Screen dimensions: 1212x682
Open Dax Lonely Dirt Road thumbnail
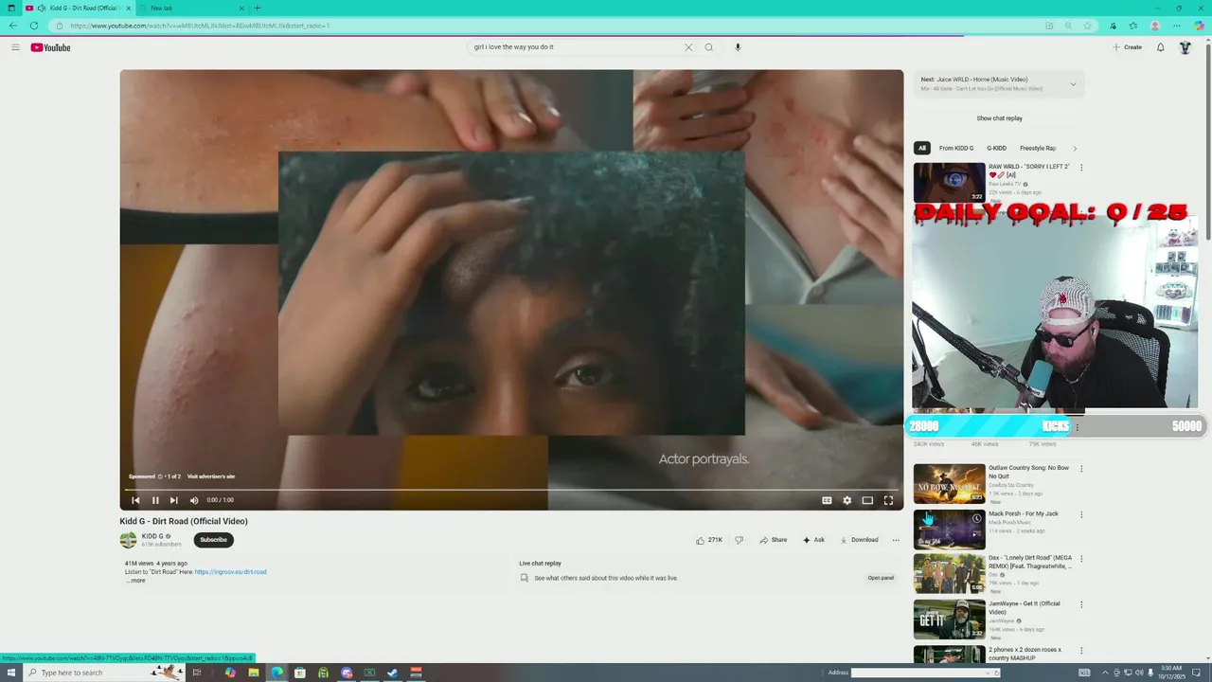click(950, 574)
